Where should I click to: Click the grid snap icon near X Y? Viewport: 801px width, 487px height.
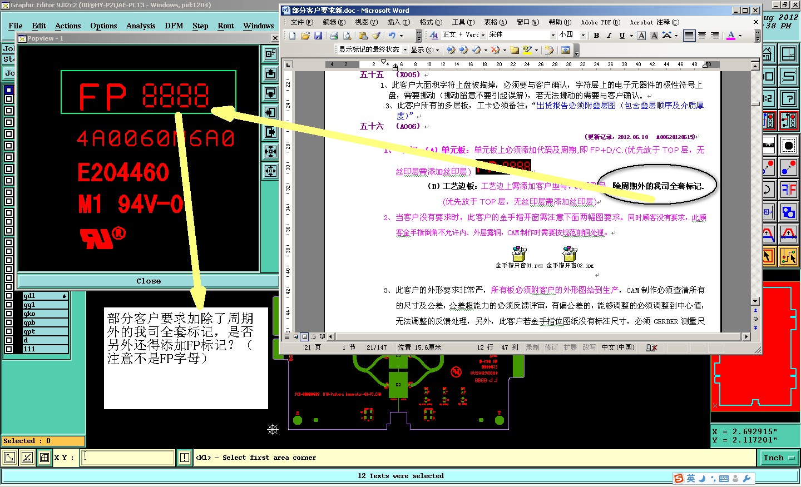[x=44, y=458]
